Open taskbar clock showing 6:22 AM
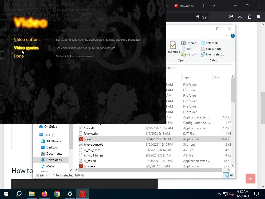Screen dimensions: 265x199 click(243, 194)
